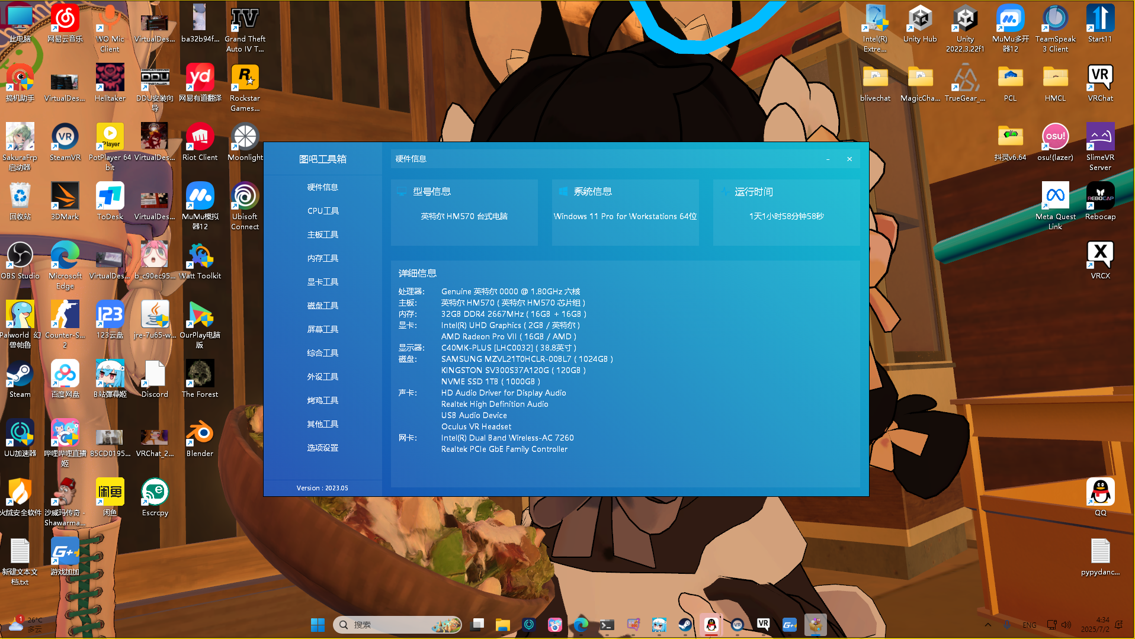Open Meta Quest Link icon
The height and width of the screenshot is (639, 1135).
click(1055, 205)
